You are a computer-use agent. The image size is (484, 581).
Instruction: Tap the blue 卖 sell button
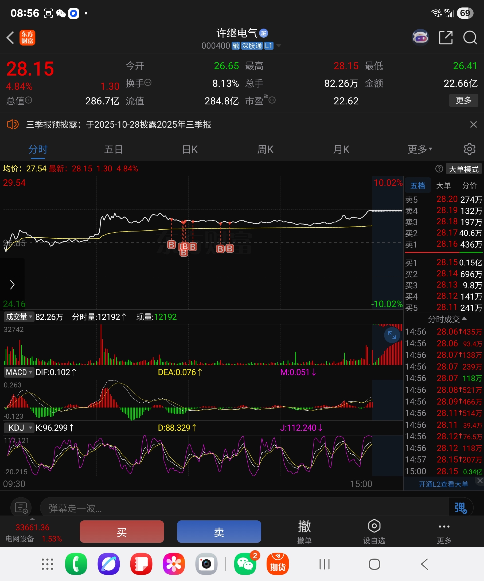[x=219, y=532]
